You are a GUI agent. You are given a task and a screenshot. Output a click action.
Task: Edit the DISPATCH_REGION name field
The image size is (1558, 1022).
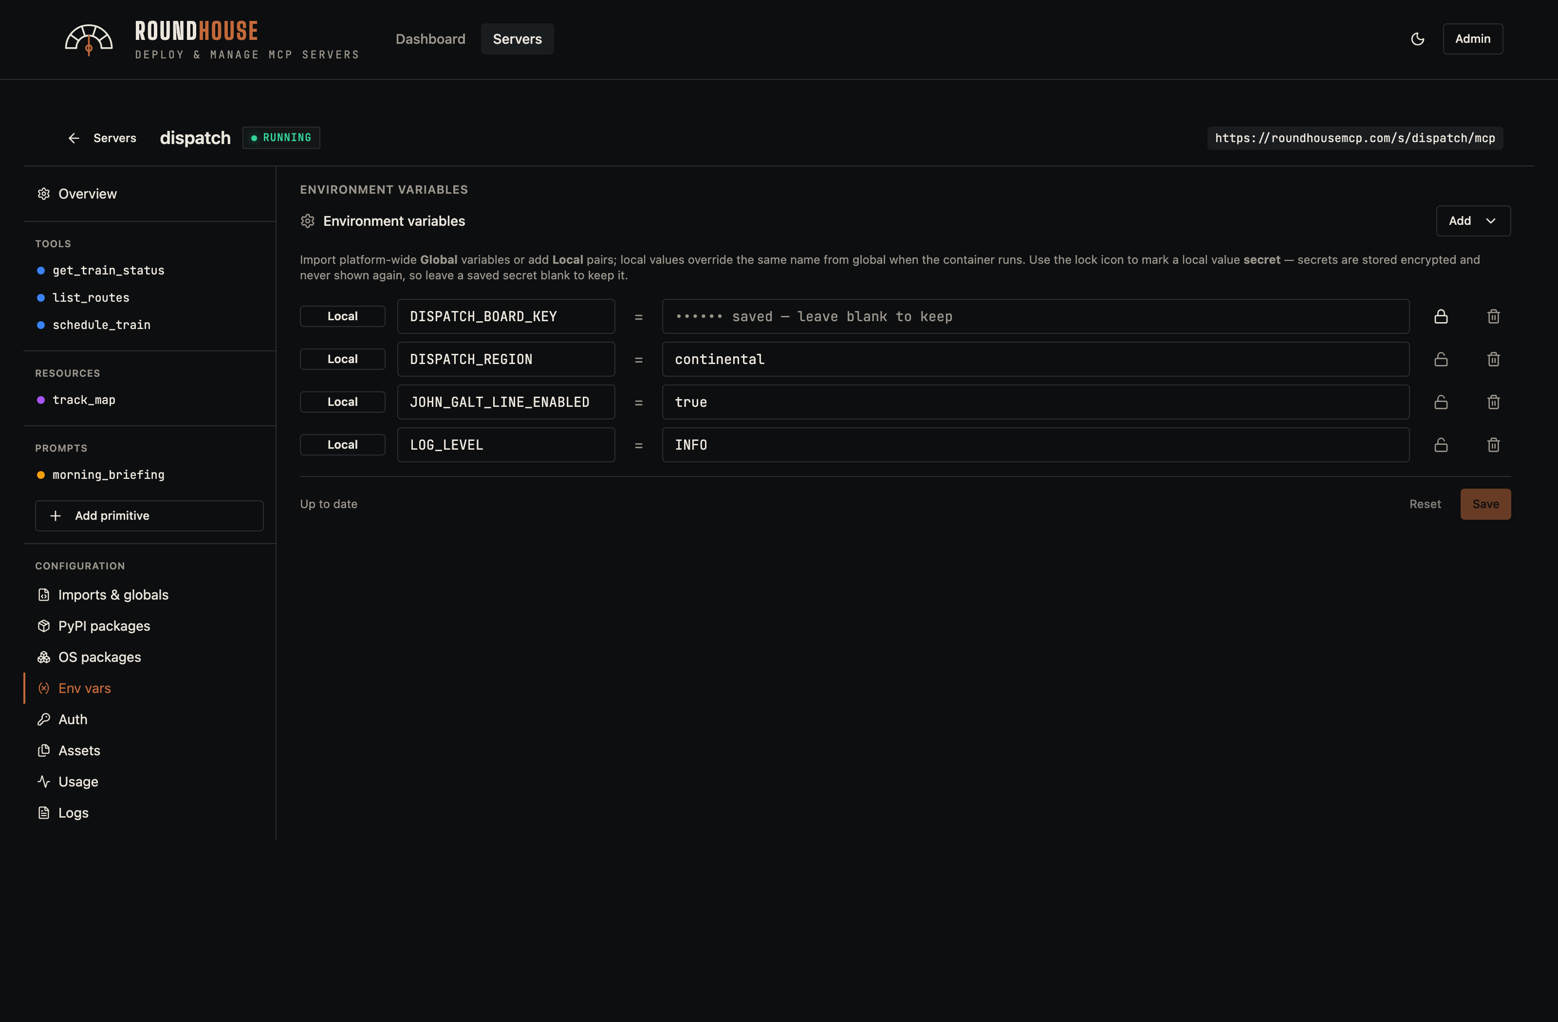[506, 359]
